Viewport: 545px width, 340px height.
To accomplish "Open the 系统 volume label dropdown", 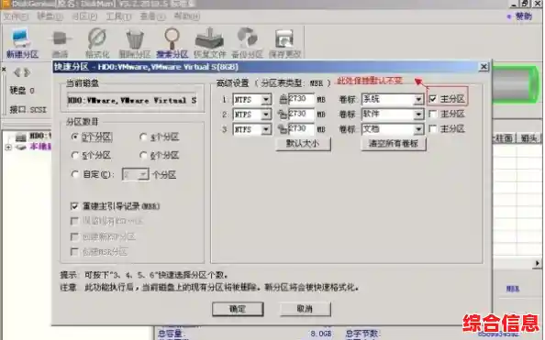I will pyautogui.click(x=418, y=100).
